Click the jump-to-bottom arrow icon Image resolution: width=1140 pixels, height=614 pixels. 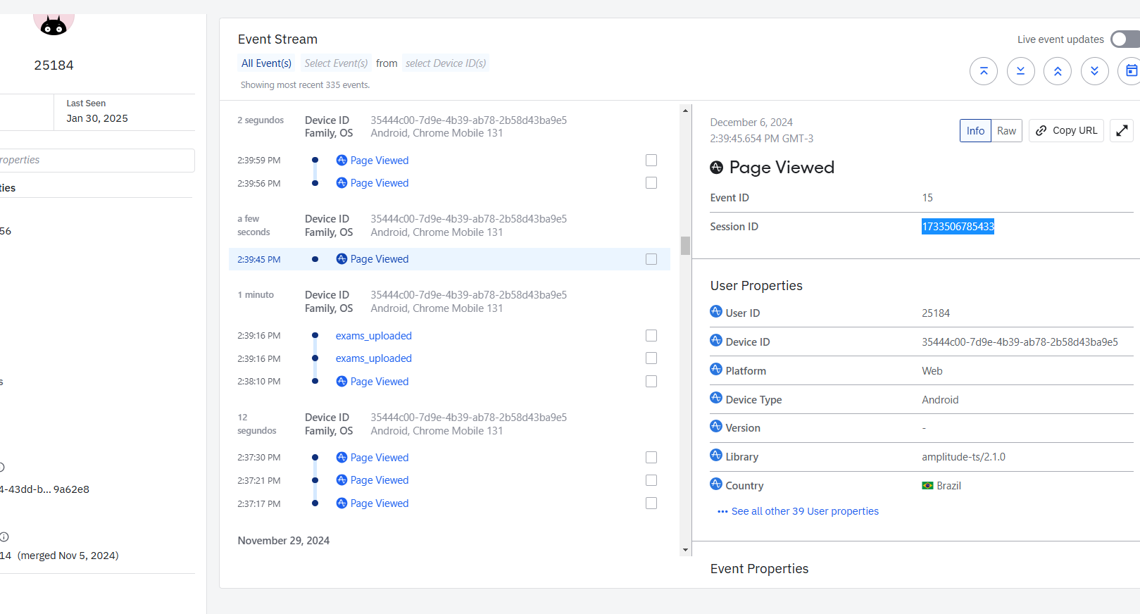(x=1020, y=71)
